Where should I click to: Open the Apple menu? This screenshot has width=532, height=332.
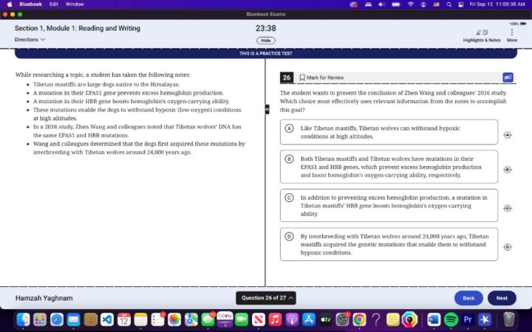pos(9,4)
